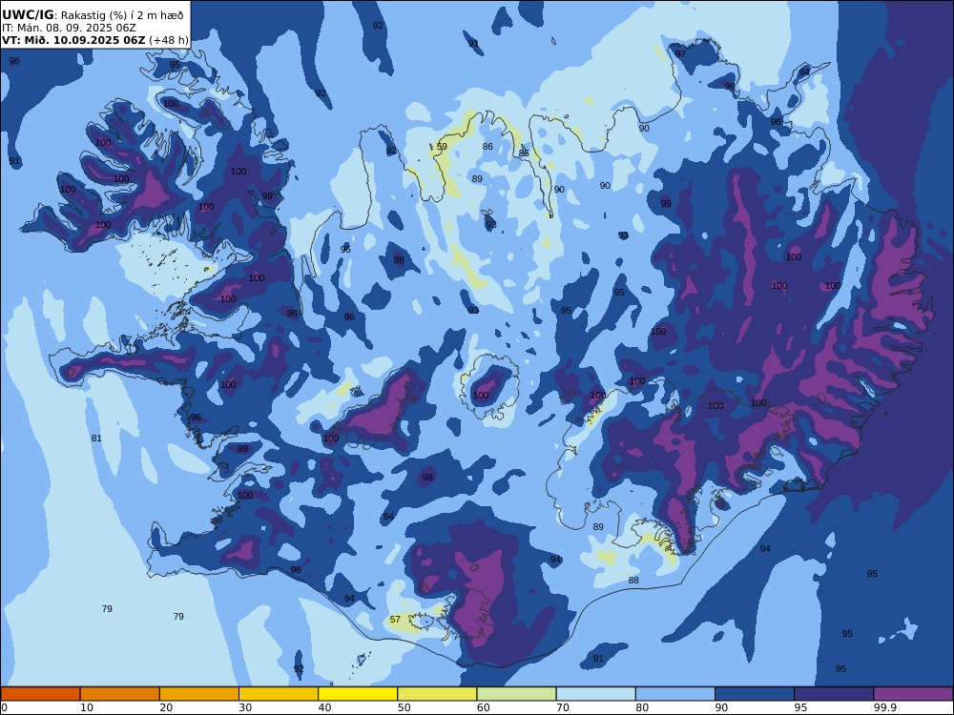
Task: Click the purple 99.9+ legend swatch
Action: tap(913, 694)
